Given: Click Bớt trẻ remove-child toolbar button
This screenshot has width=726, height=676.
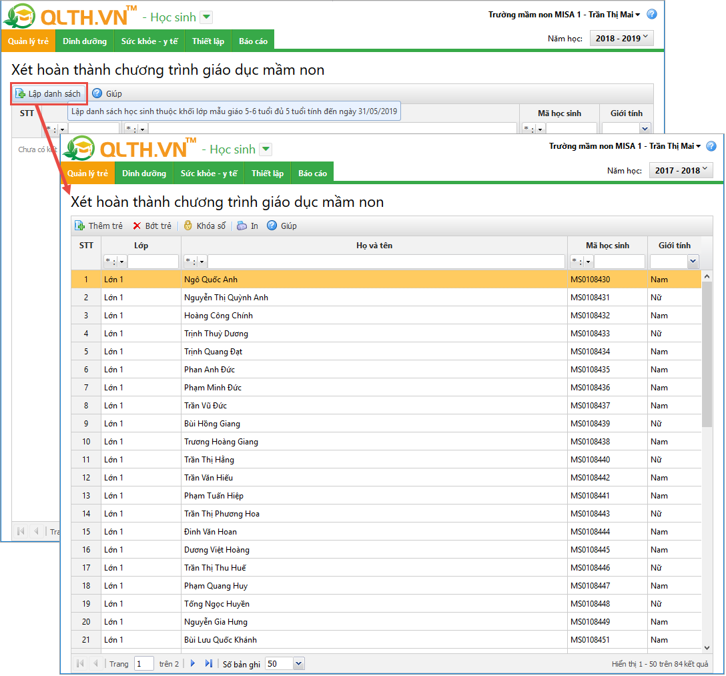Looking at the screenshot, I should (x=152, y=226).
